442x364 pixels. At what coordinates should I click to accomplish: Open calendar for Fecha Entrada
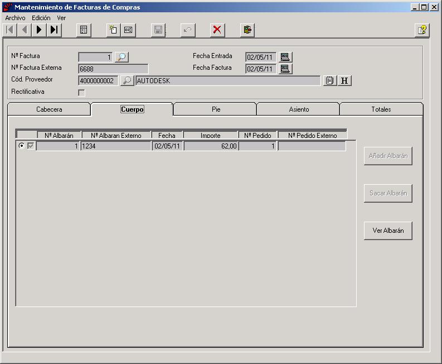(285, 57)
